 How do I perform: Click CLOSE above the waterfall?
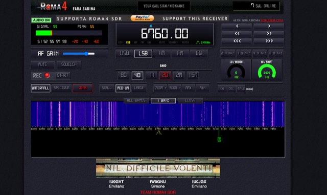[190, 100]
